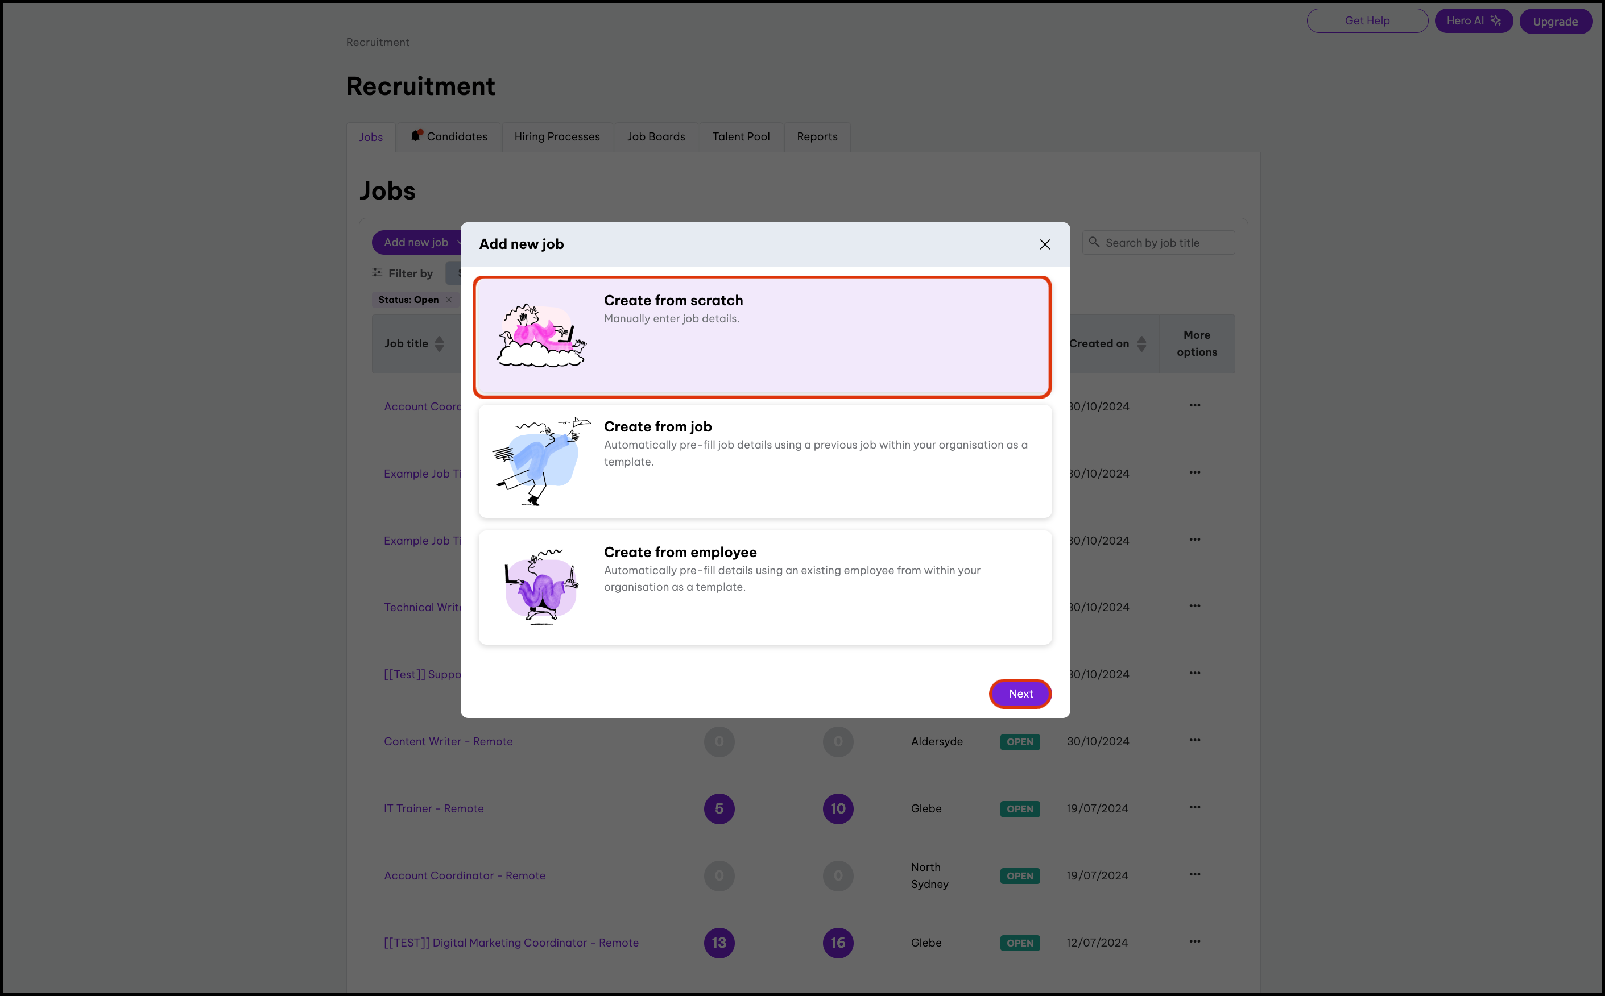This screenshot has width=1605, height=996.
Task: Open more options for IT Trainer - Remote
Action: 1194,808
